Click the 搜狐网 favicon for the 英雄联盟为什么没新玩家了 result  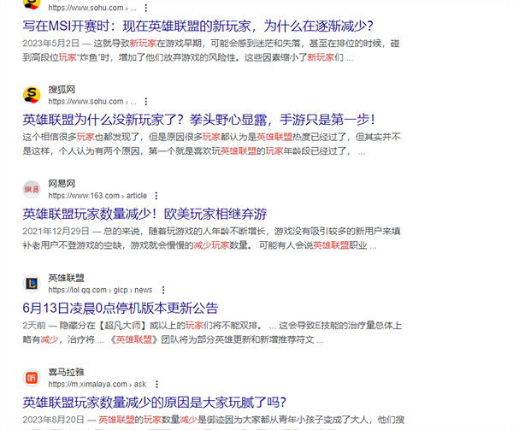click(32, 95)
